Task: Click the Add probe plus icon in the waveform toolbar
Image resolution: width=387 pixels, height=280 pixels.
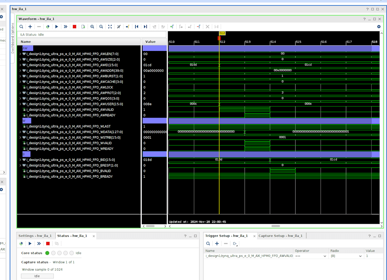Action: [30, 27]
